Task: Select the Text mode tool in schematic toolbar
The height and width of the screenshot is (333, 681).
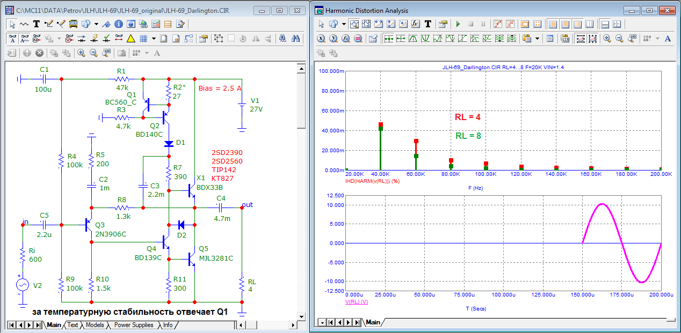Action: click(x=37, y=24)
